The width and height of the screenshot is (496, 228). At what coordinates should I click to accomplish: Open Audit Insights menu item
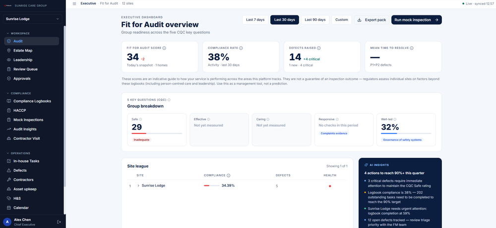click(32, 129)
